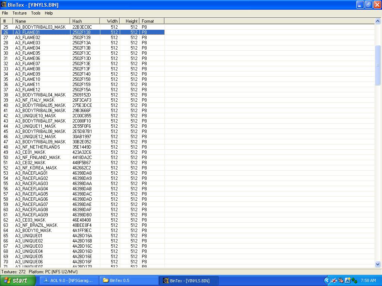Open the Tools menu
This screenshot has height=286, width=382.
pyautogui.click(x=35, y=13)
